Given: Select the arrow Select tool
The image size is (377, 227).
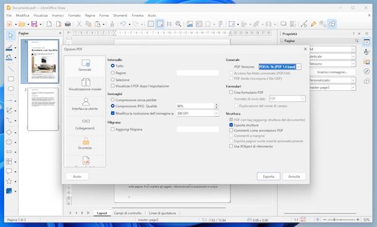Looking at the screenshot, I should click(11, 36).
